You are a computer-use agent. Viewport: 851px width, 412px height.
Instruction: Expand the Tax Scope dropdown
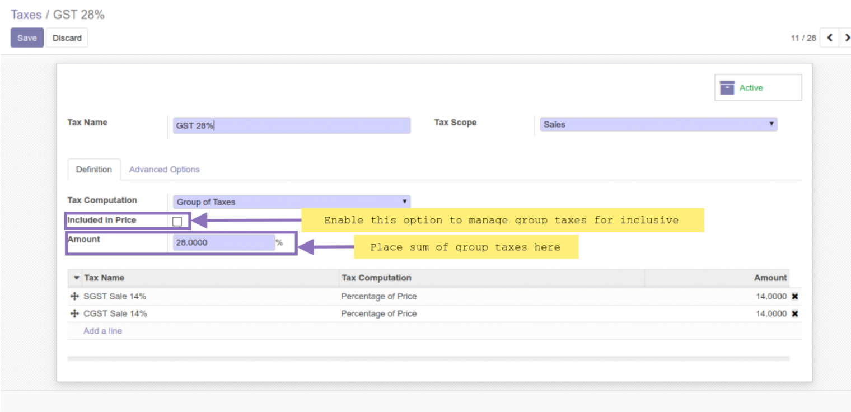coord(658,124)
